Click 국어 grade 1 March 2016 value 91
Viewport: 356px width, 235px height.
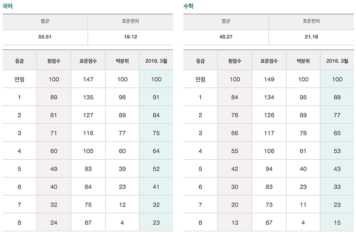point(156,97)
